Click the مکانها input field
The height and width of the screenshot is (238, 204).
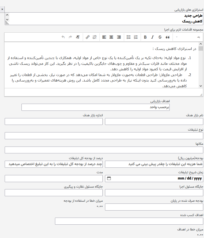pos(104,150)
